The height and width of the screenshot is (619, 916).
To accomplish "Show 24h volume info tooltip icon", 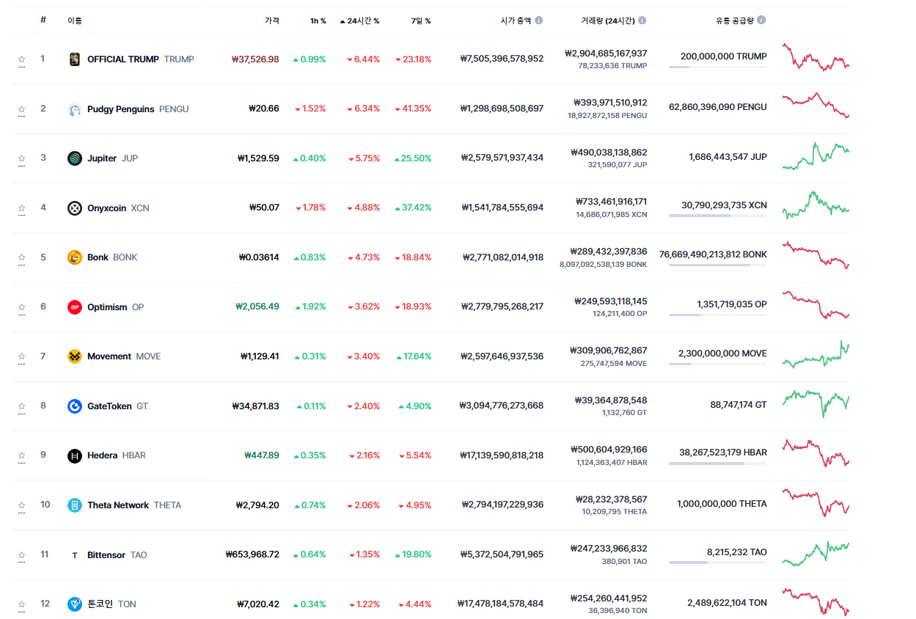I will [x=642, y=21].
